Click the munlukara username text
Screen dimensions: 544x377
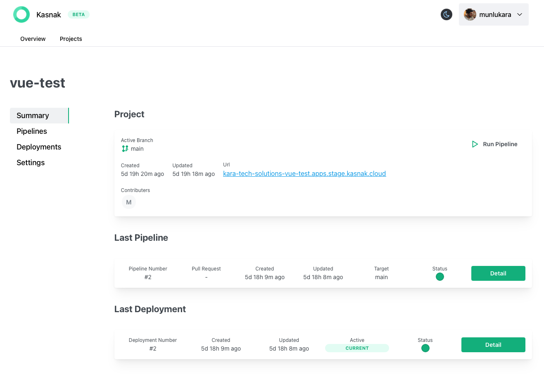pyautogui.click(x=495, y=14)
